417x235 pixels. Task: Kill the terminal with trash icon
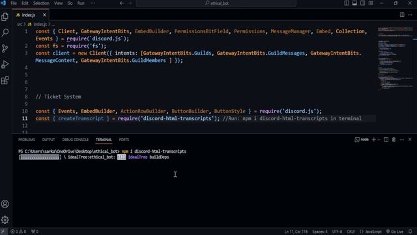(x=394, y=140)
